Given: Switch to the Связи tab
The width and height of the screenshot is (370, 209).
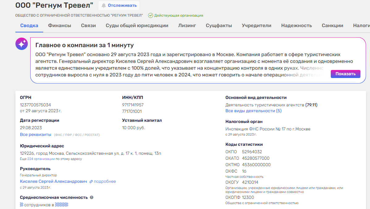Looking at the screenshot, I should tap(88, 26).
